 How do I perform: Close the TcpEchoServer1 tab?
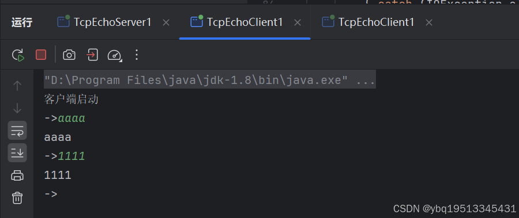[x=166, y=22]
